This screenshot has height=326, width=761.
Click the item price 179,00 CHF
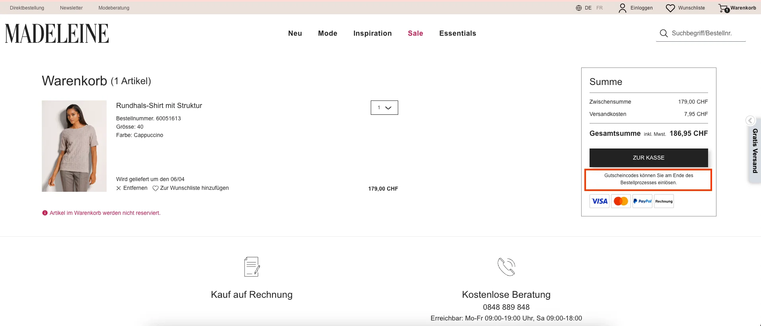(383, 189)
